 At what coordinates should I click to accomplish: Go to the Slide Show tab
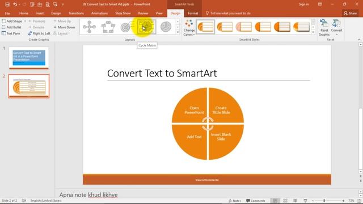point(123,14)
